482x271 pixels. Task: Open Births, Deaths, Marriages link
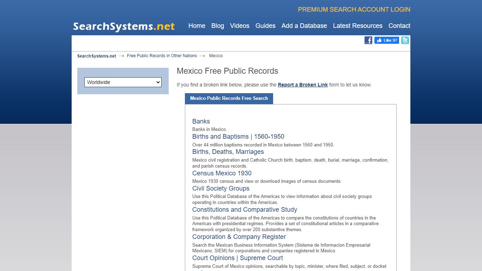228,152
